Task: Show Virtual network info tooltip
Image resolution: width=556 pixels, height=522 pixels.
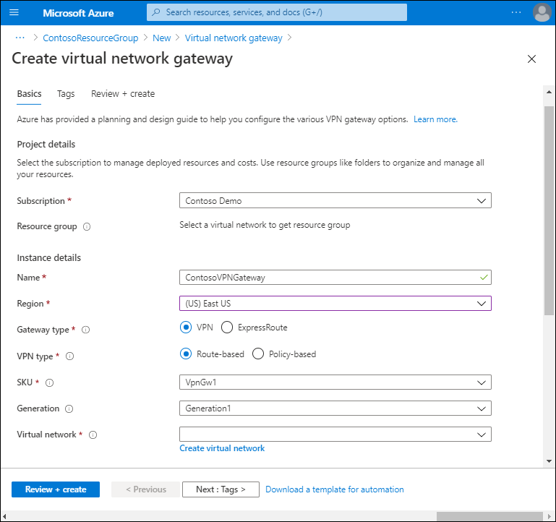Action: 93,435
